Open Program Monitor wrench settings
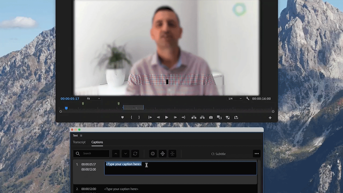 (248, 98)
